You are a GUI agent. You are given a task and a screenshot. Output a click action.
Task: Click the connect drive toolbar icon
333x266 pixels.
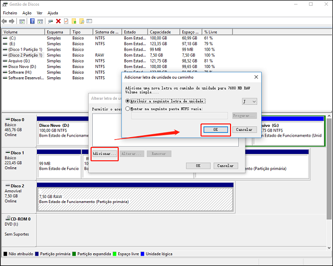[x=50, y=21]
